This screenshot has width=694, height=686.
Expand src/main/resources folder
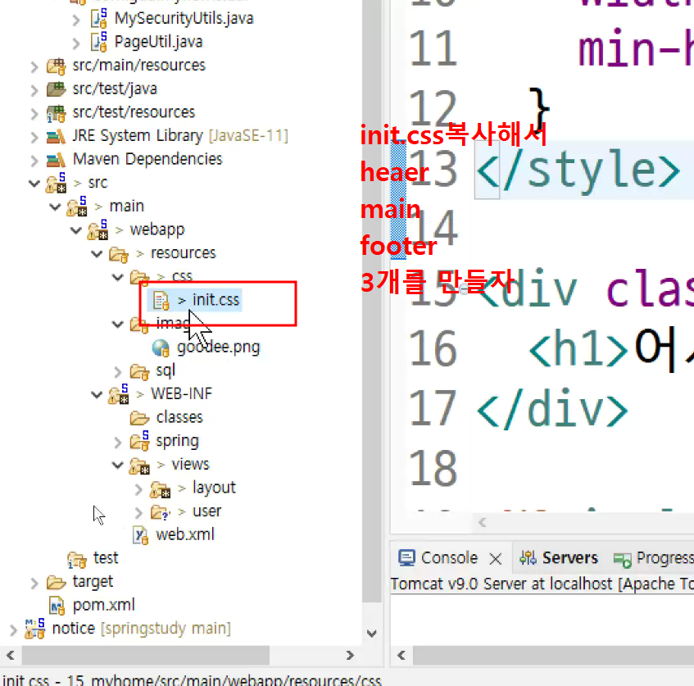[34, 67]
